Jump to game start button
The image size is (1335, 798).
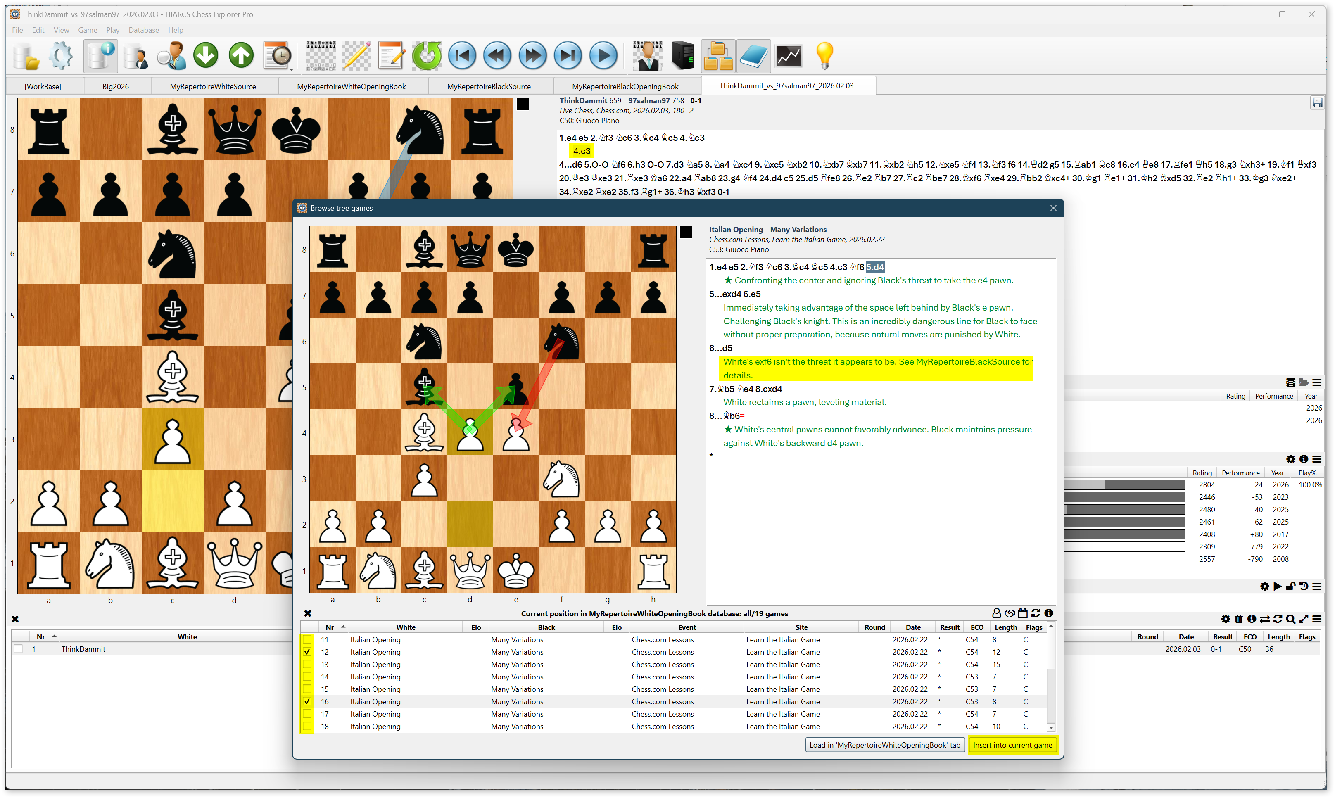click(x=462, y=56)
